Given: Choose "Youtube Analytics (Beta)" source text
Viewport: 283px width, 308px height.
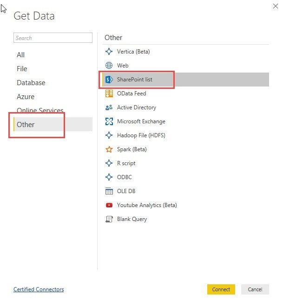Looking at the screenshot, I should click(147, 205).
